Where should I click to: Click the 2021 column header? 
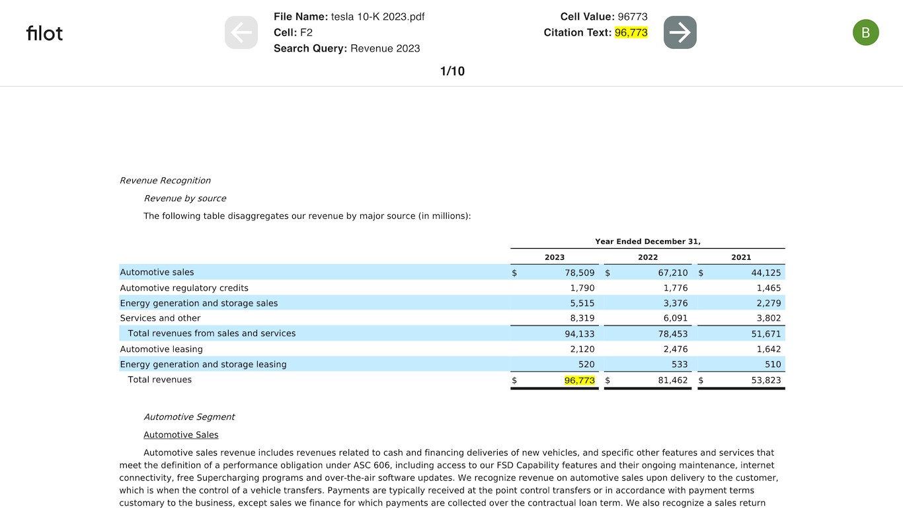[x=740, y=257]
